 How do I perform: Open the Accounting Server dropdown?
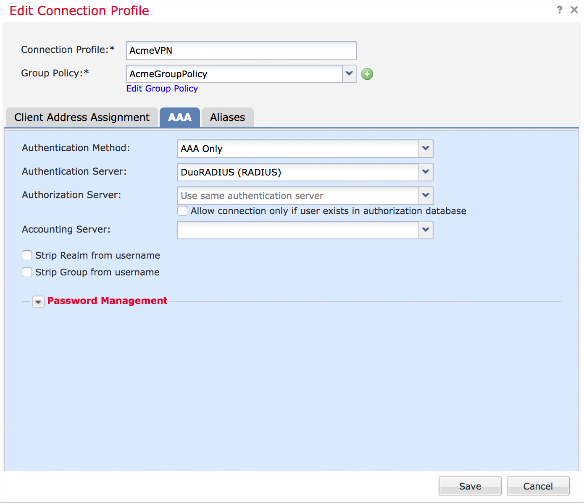click(425, 230)
